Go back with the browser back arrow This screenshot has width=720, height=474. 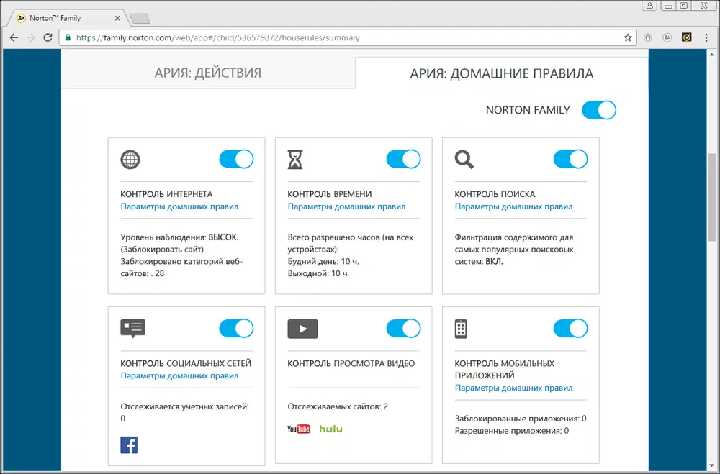(14, 37)
